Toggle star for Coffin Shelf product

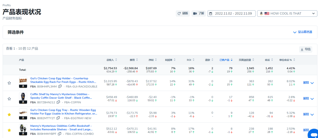9,99
